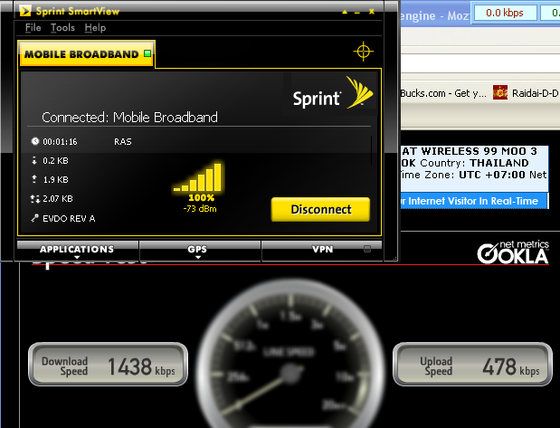Image resolution: width=560 pixels, height=428 pixels.
Task: Click the Ookla net metrics logo
Action: click(513, 252)
